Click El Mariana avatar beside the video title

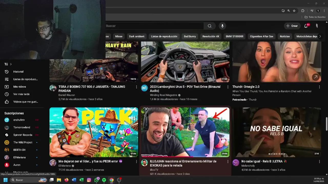53,163
